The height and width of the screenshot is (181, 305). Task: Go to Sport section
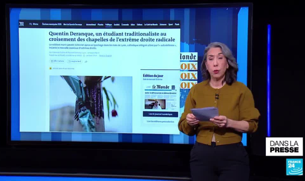[x=171, y=25]
